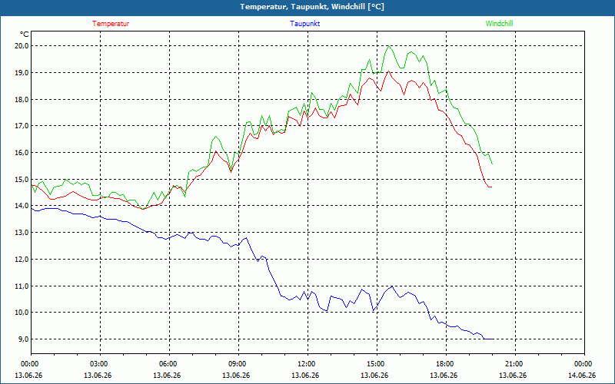
Task: Click the '15,0' y-axis value
Action: tap(22, 180)
